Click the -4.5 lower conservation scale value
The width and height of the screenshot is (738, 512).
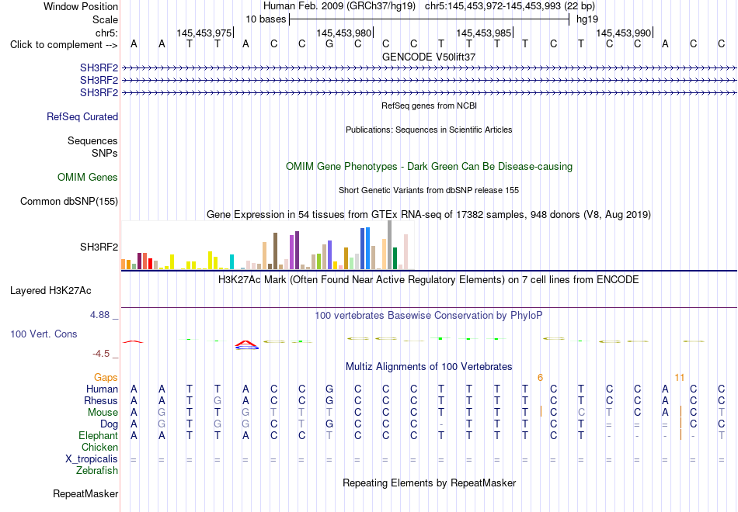click(x=101, y=354)
